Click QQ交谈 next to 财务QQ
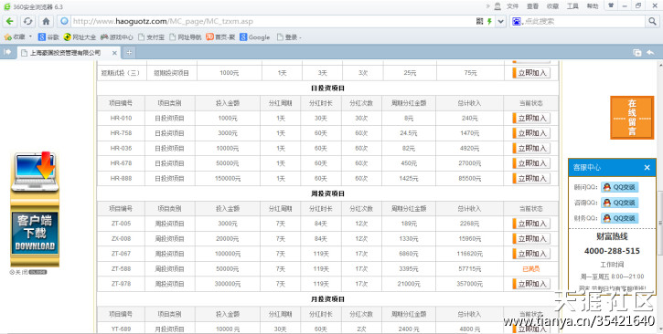This screenshot has width=663, height=334. [x=619, y=218]
